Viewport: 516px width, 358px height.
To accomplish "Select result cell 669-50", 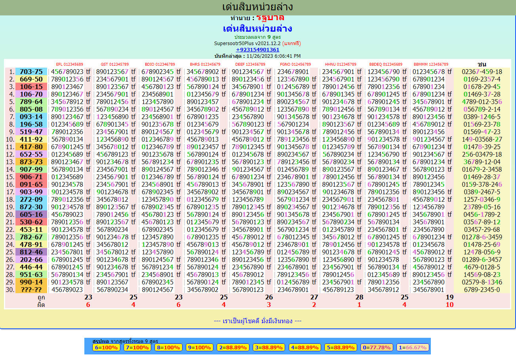I will [x=31, y=79].
